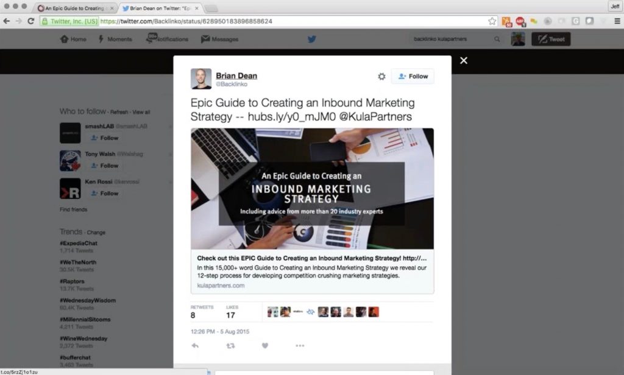Like the tweet with the heart icon
The image size is (624, 375).
(265, 346)
